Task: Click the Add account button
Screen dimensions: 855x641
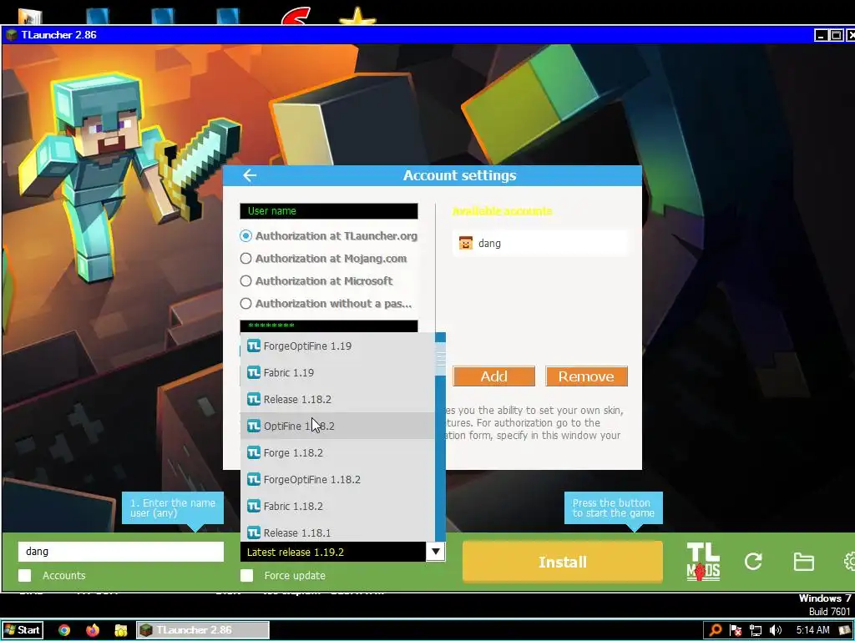Action: pos(494,376)
